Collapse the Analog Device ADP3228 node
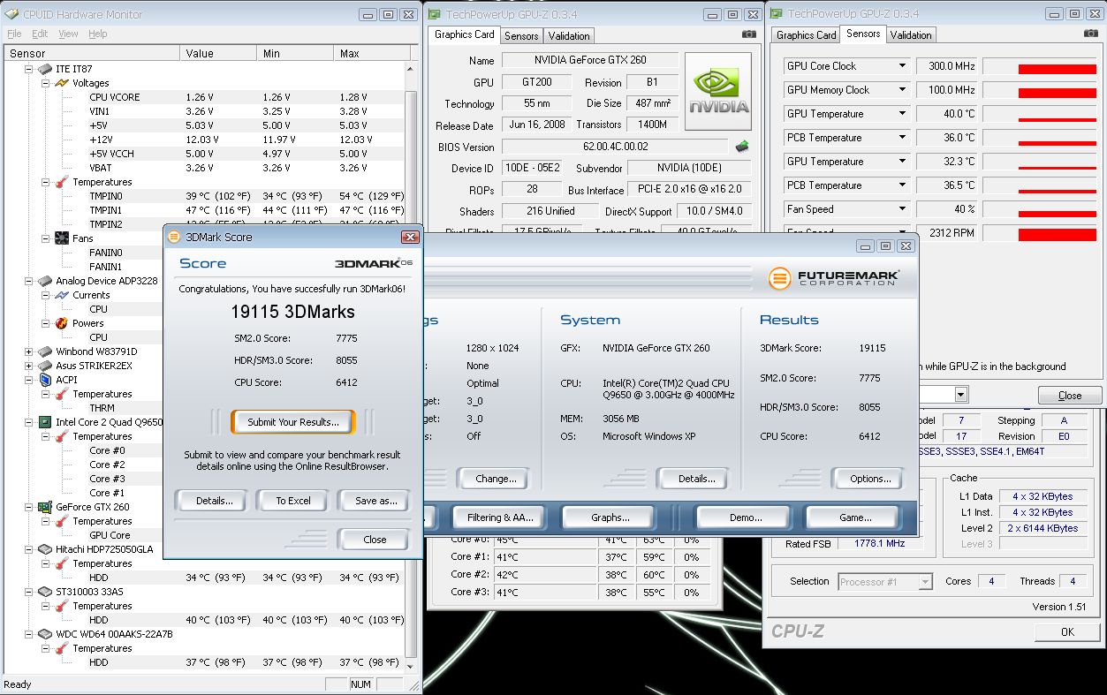 pos(28,281)
